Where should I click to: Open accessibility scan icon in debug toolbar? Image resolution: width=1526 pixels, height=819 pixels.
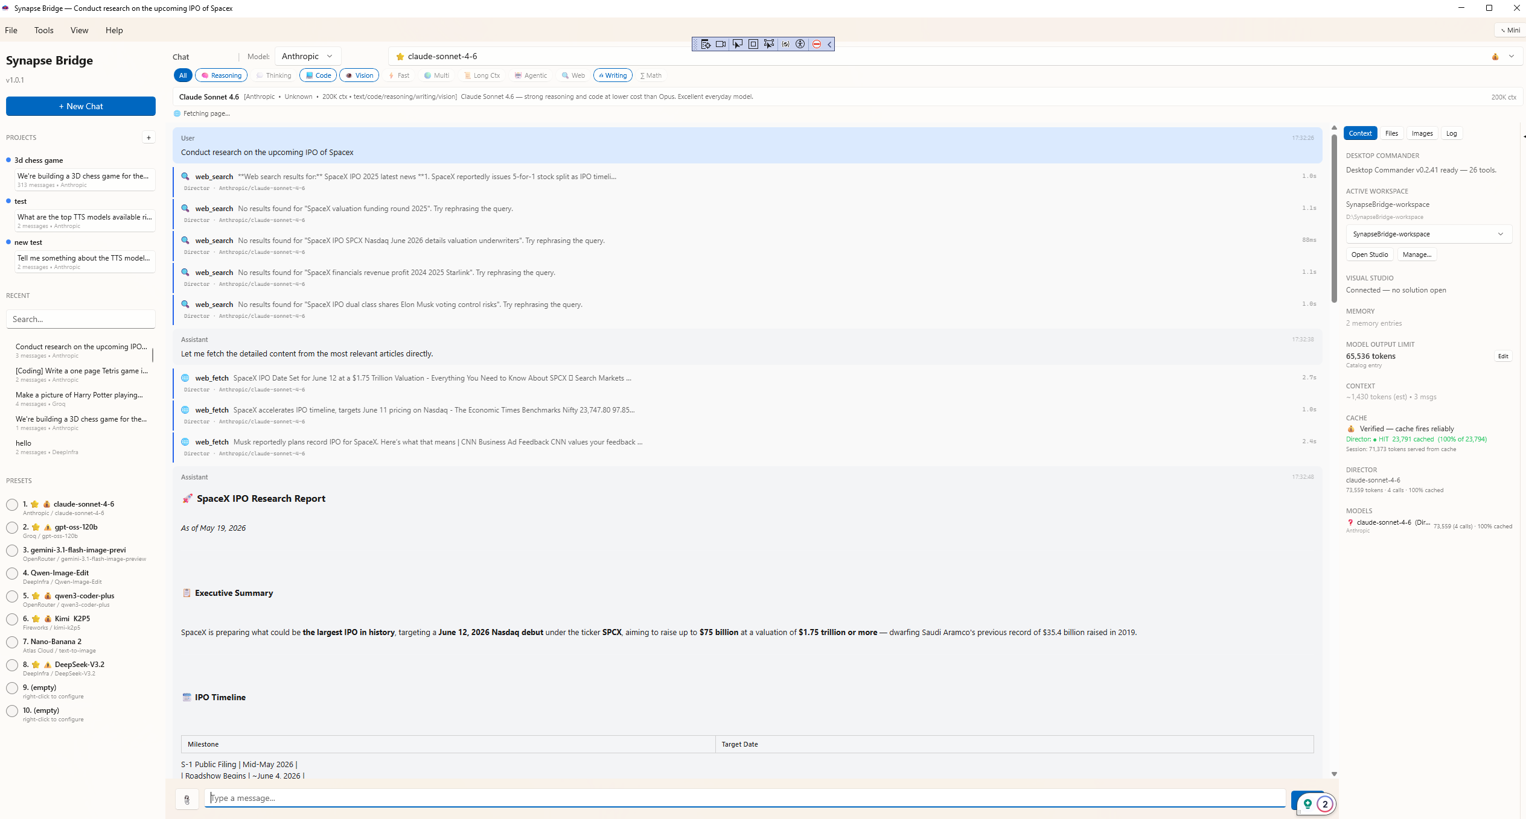(800, 44)
